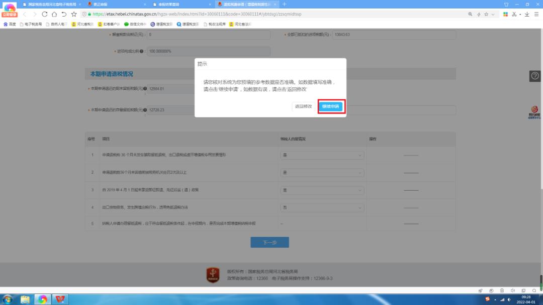Screen dimensions: 543x305
Task: Open the 税收法规库 bookmark
Action: (x=215, y=24)
